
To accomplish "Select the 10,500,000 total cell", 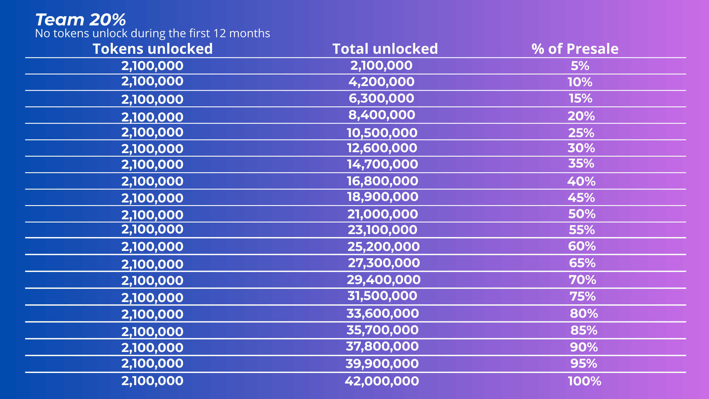I will (x=382, y=133).
